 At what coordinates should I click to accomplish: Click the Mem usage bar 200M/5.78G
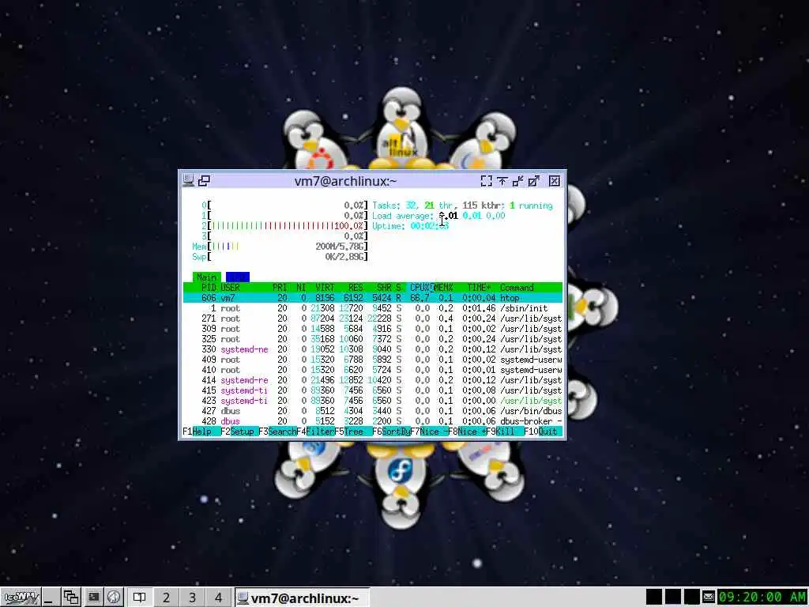tap(280, 247)
